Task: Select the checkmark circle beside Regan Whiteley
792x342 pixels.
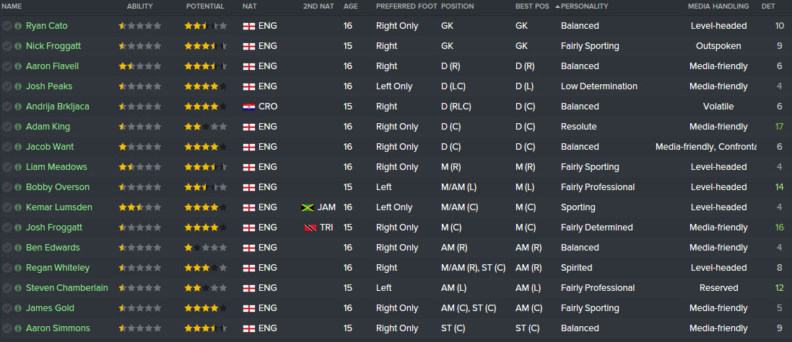Action: 6,268
